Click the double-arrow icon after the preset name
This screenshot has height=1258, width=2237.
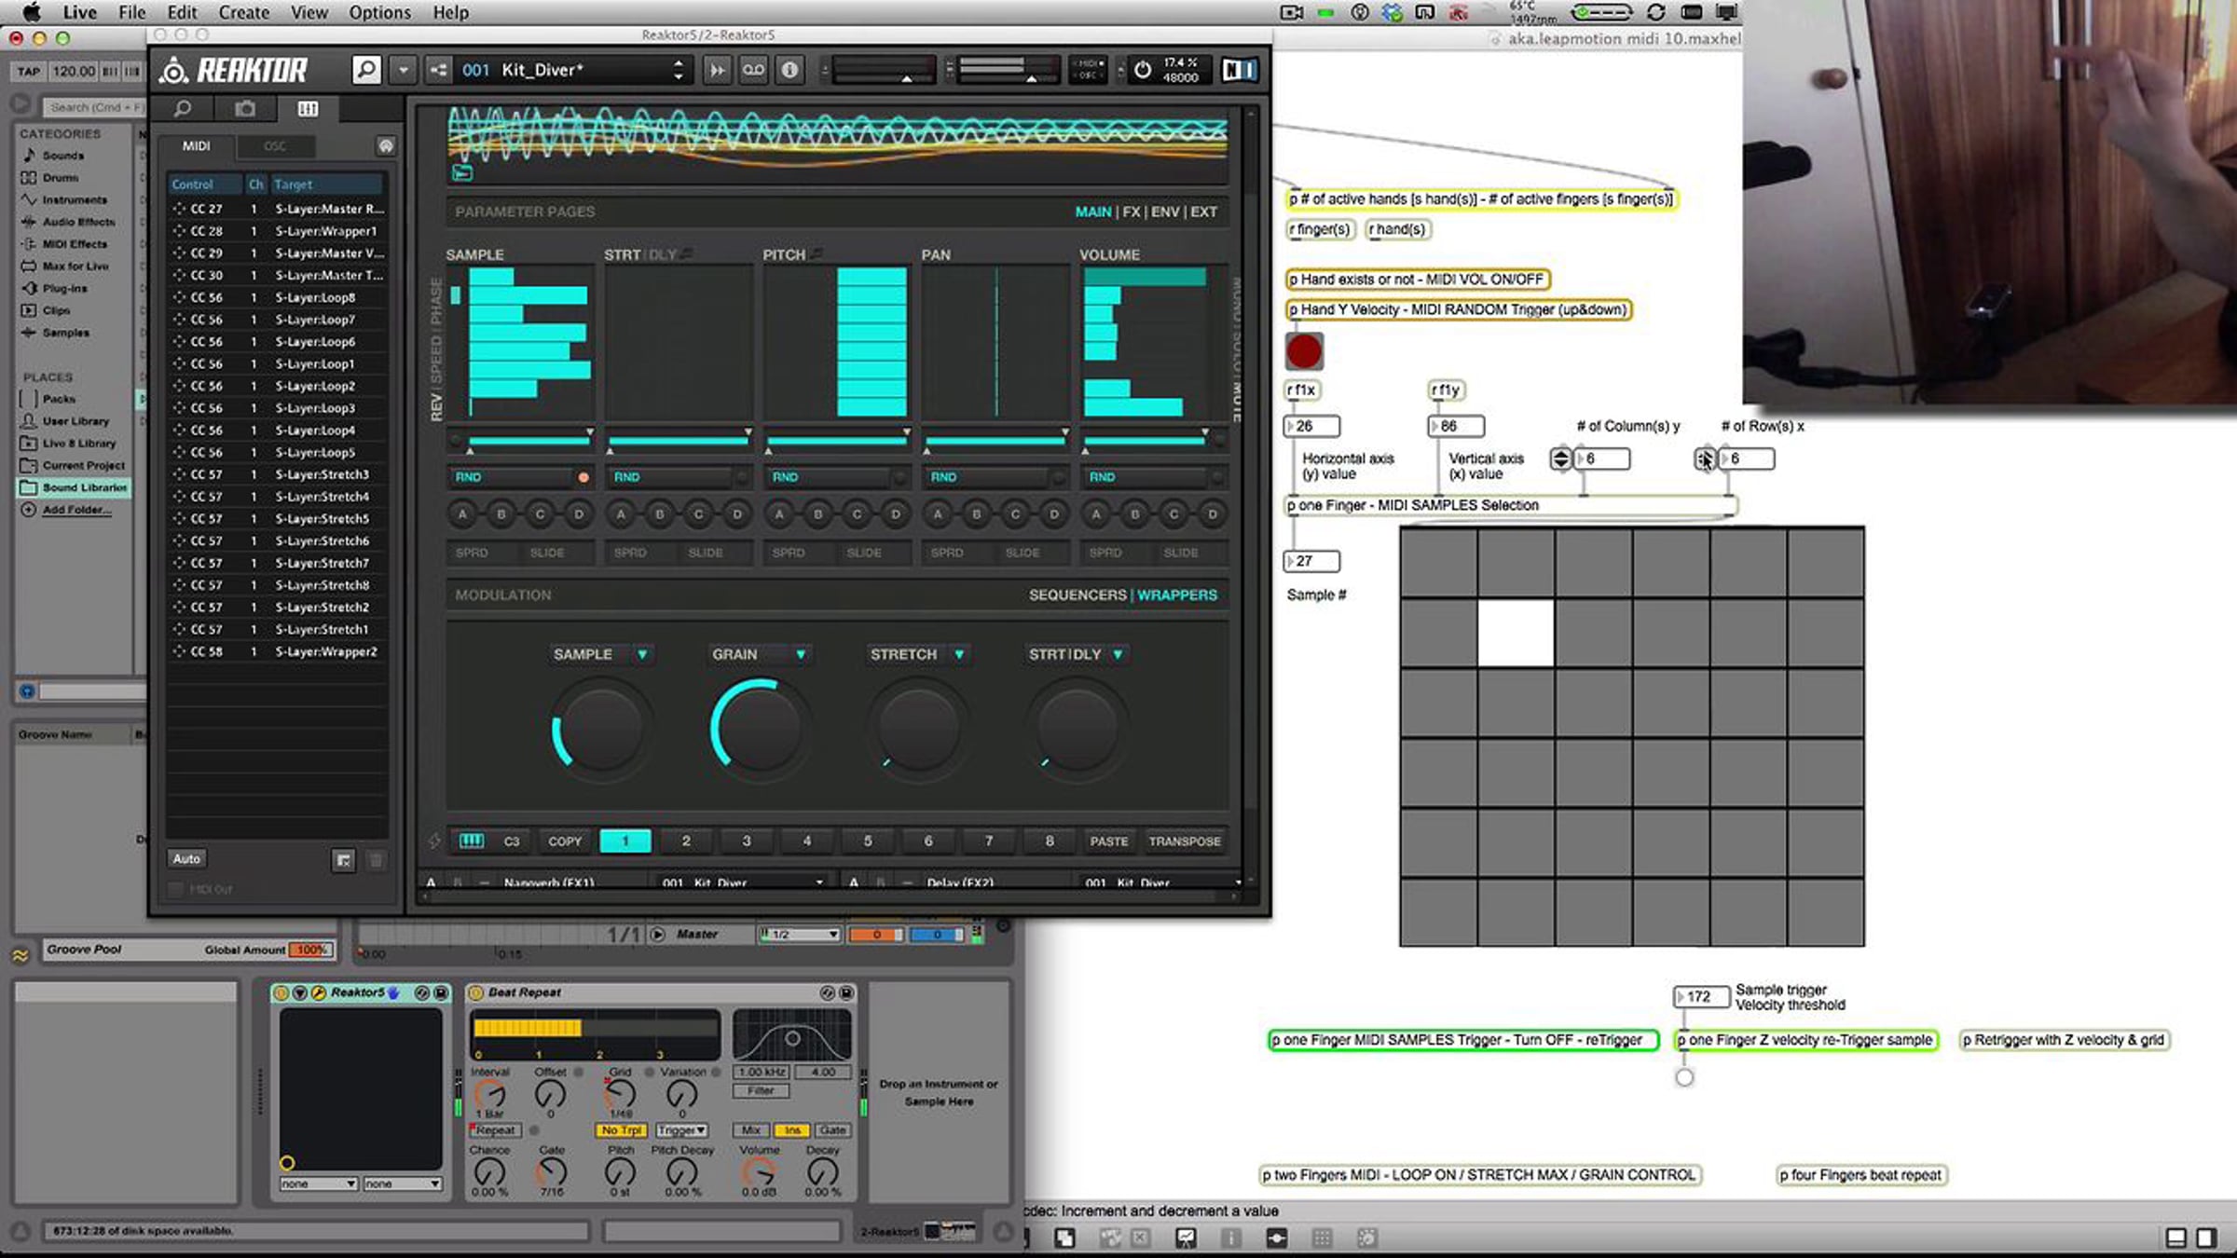(x=717, y=70)
